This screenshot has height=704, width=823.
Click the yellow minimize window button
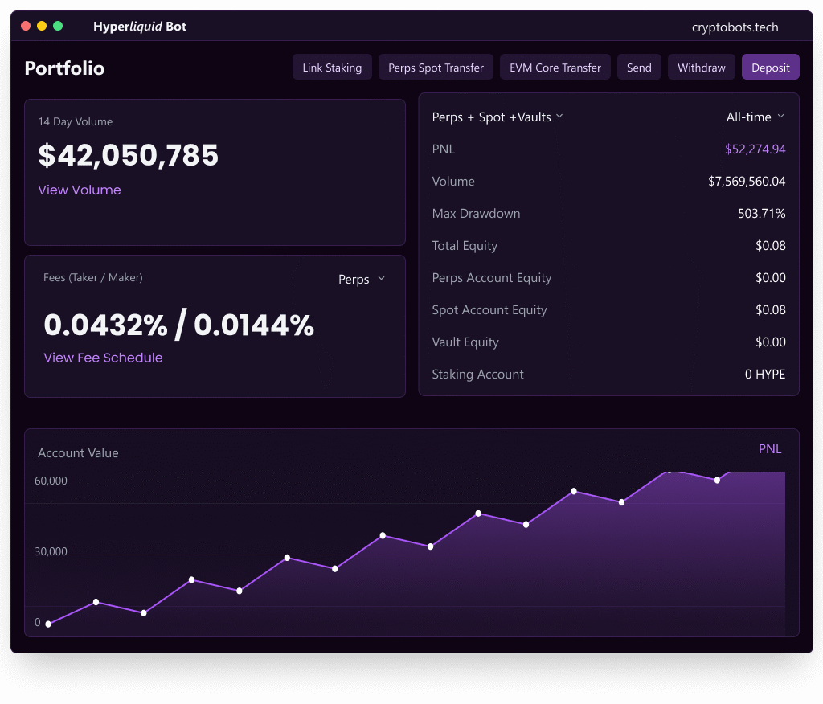42,26
